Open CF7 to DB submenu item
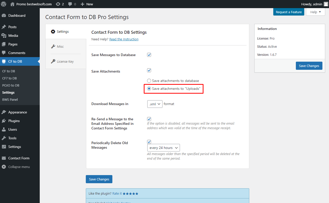 click(10, 78)
